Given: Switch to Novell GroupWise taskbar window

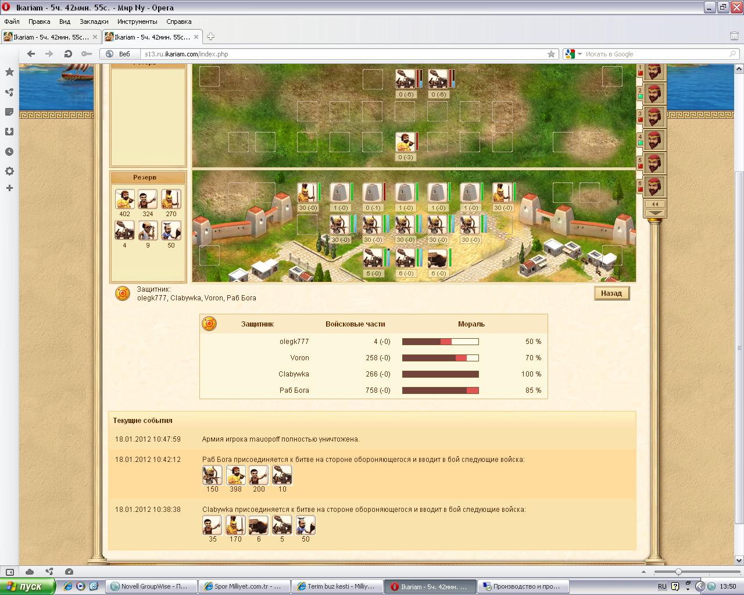Looking at the screenshot, I should [152, 586].
